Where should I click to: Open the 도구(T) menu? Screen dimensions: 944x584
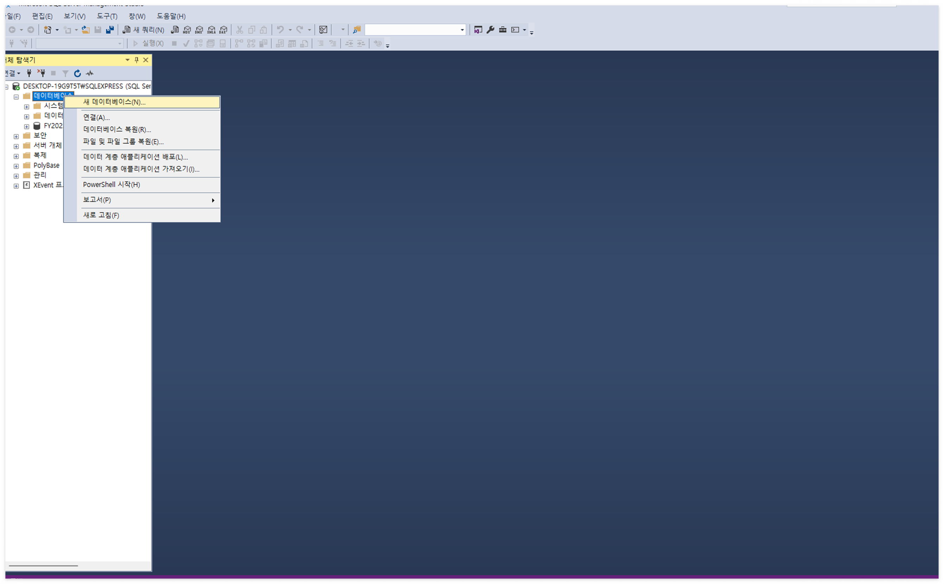pyautogui.click(x=107, y=16)
